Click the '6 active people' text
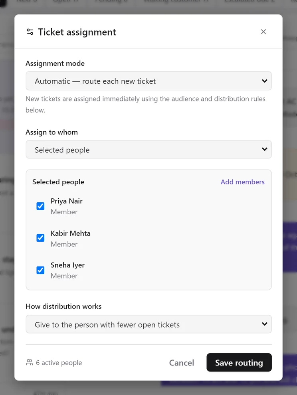 click(x=59, y=363)
